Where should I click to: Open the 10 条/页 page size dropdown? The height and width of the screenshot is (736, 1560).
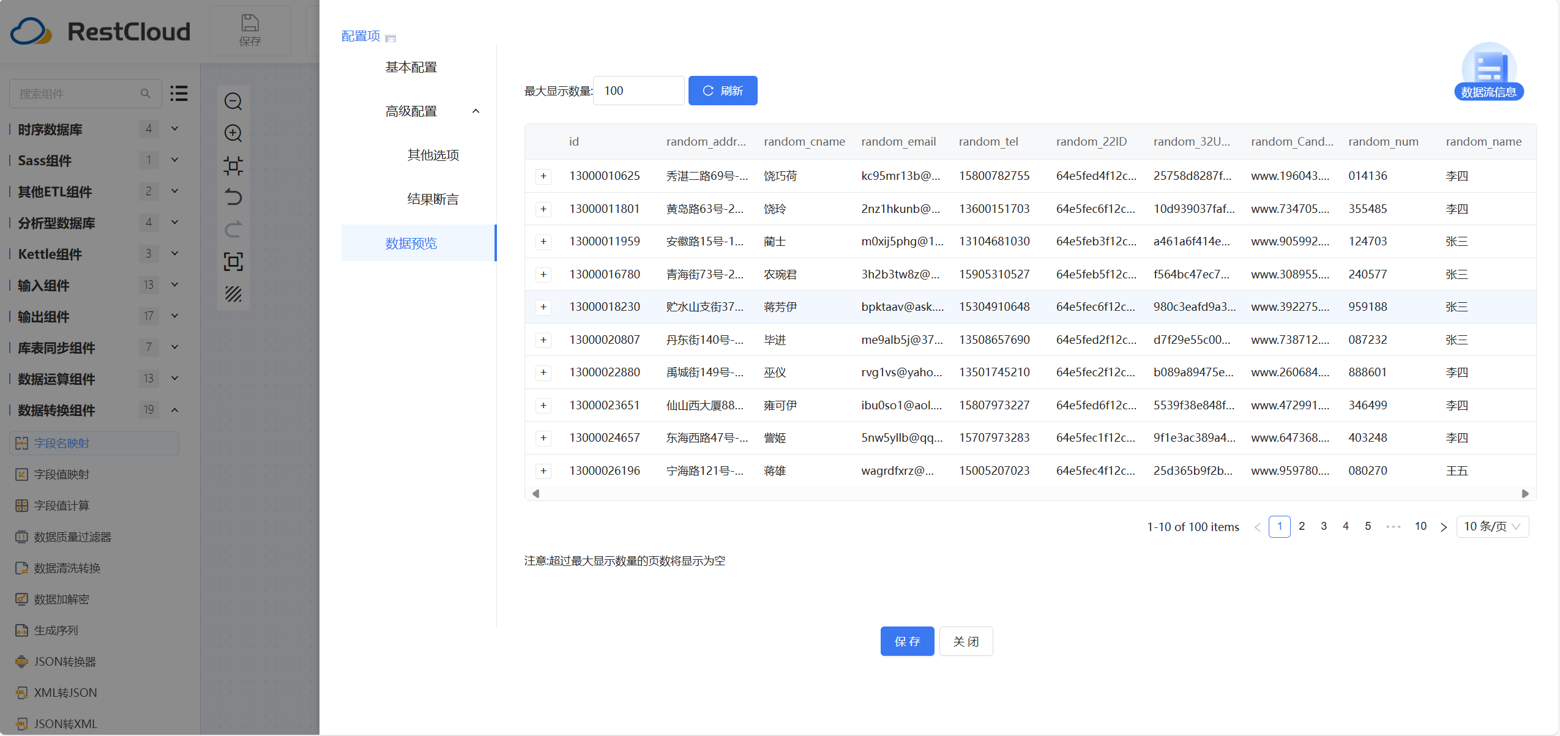coord(1492,527)
